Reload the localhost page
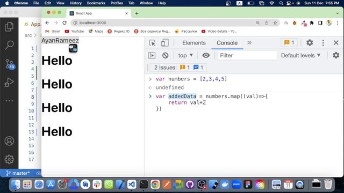 [64, 23]
